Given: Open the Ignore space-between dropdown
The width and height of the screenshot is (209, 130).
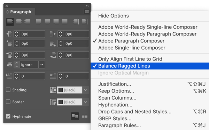Looking at the screenshot, I should [x=42, y=65].
